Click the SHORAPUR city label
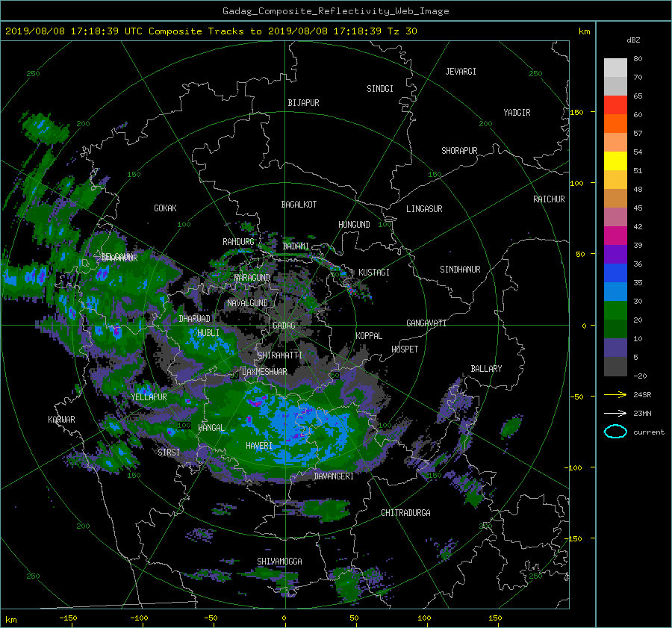 coord(459,151)
